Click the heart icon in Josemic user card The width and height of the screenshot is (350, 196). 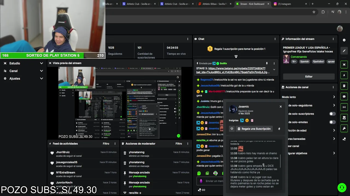coord(232,129)
